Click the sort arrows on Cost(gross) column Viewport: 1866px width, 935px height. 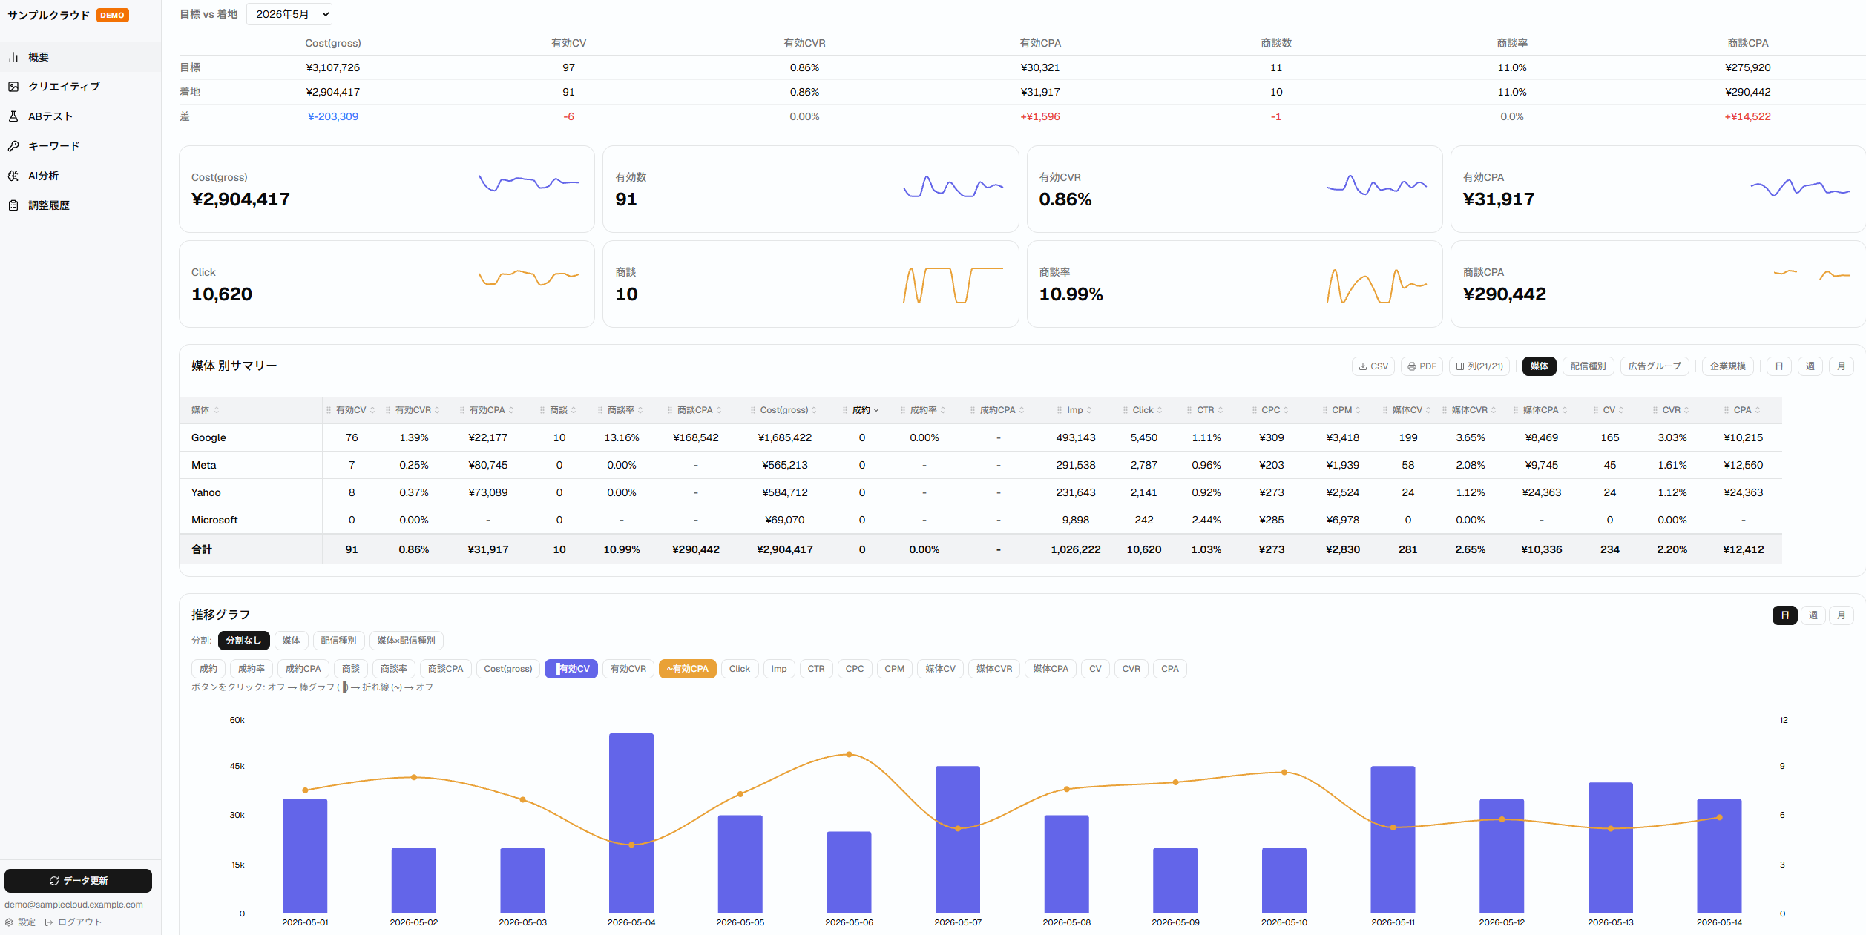(x=814, y=410)
